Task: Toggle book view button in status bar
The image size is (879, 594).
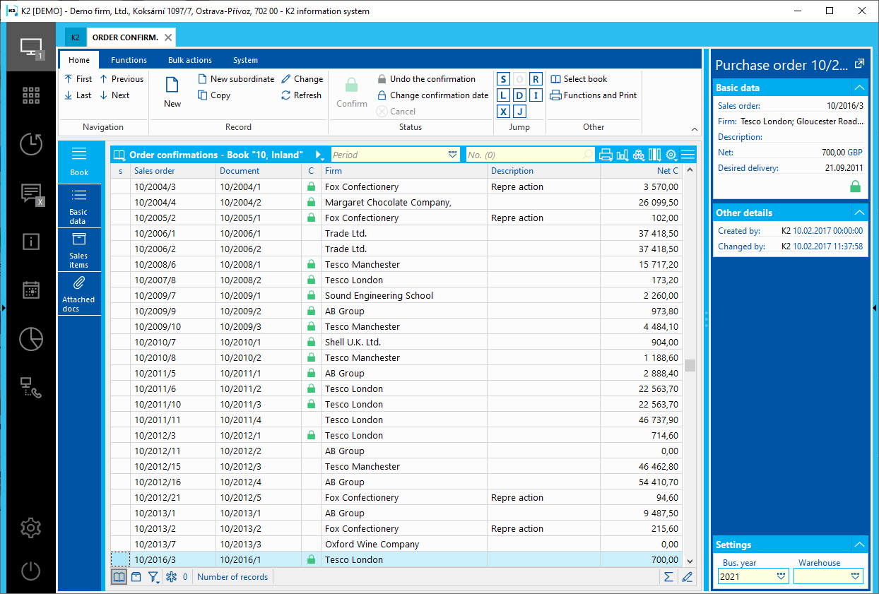Action: coord(119,577)
